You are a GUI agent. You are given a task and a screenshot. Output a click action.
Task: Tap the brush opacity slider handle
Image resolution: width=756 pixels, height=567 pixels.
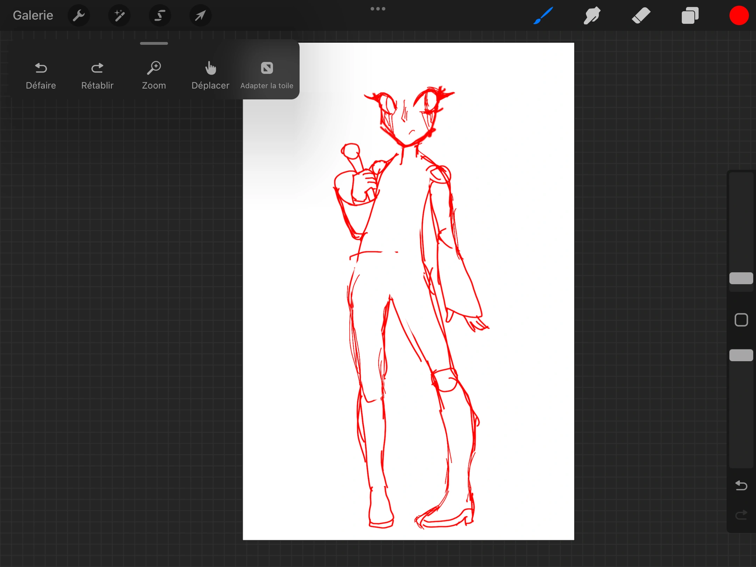pyautogui.click(x=741, y=355)
